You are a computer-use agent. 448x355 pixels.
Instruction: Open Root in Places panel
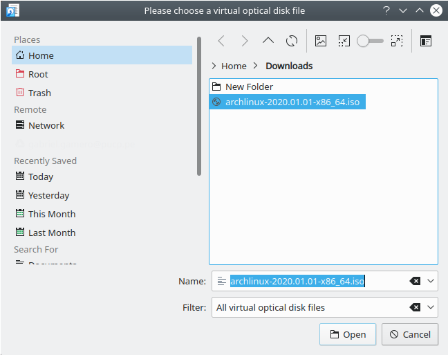(102, 74)
